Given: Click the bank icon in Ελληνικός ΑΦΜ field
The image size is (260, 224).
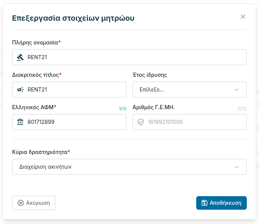Looking at the screenshot, I should coord(20,122).
